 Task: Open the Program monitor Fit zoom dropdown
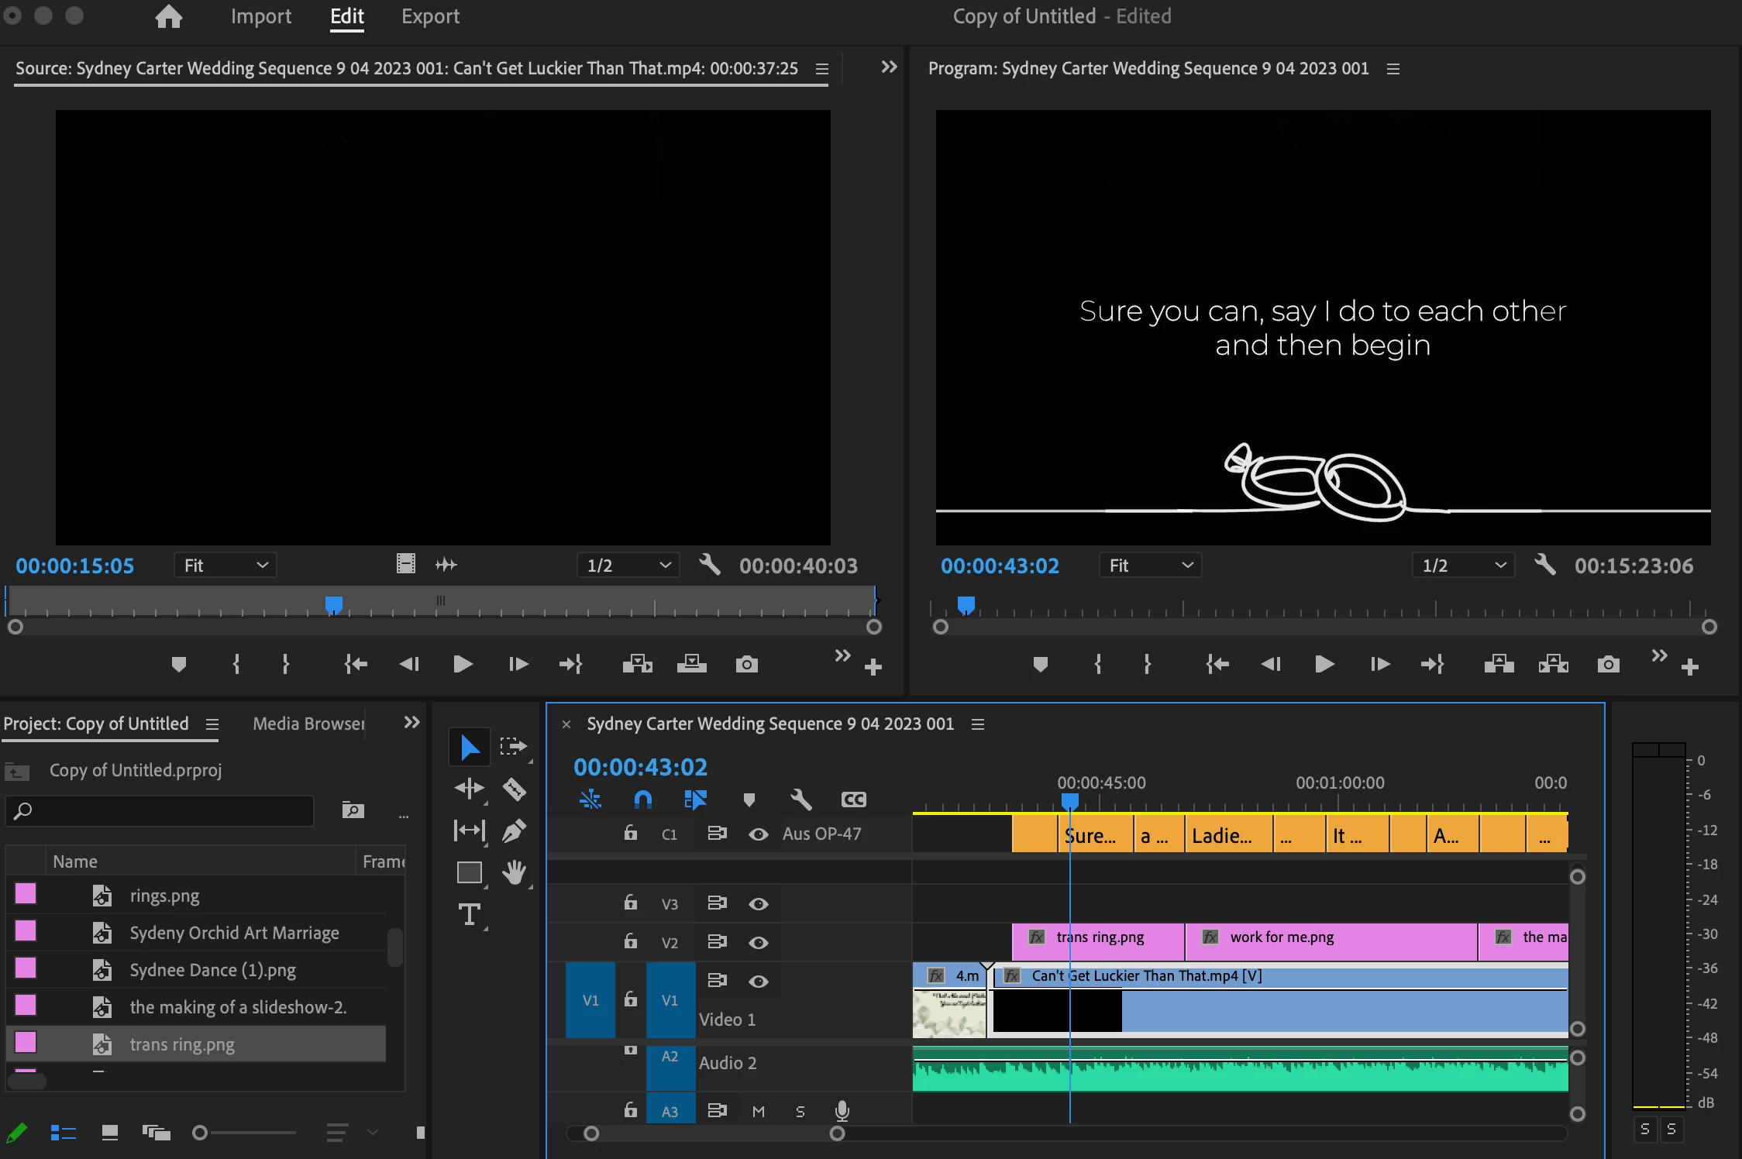point(1150,566)
